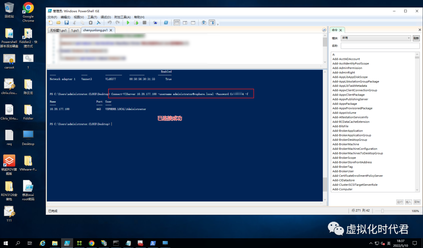Viewport: 423px width, 248px height.
Task: Select the 锐起RDV旗舰版 desktop shortcut
Action: coord(9,165)
